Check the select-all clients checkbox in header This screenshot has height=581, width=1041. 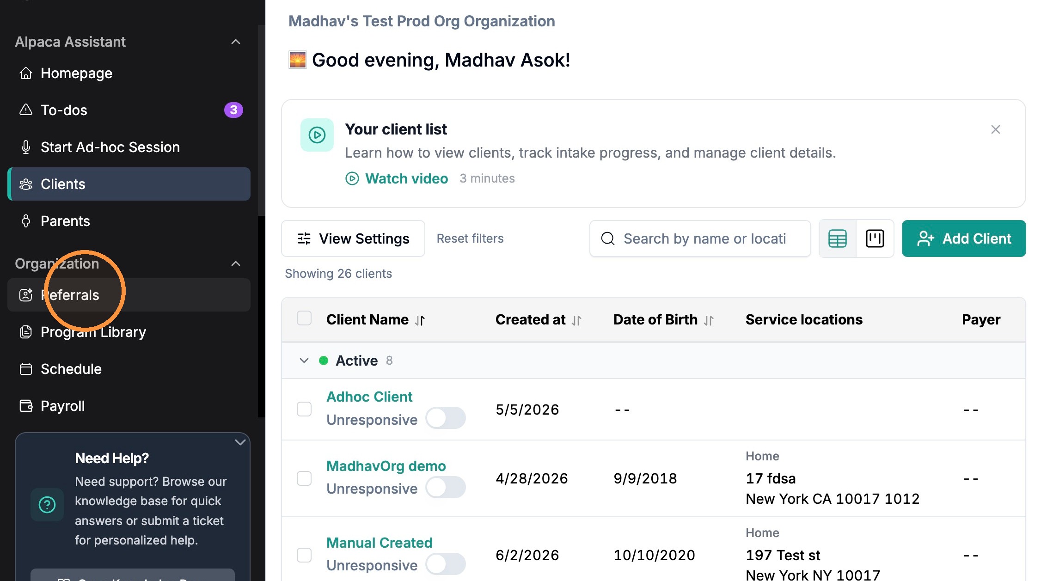pos(304,318)
